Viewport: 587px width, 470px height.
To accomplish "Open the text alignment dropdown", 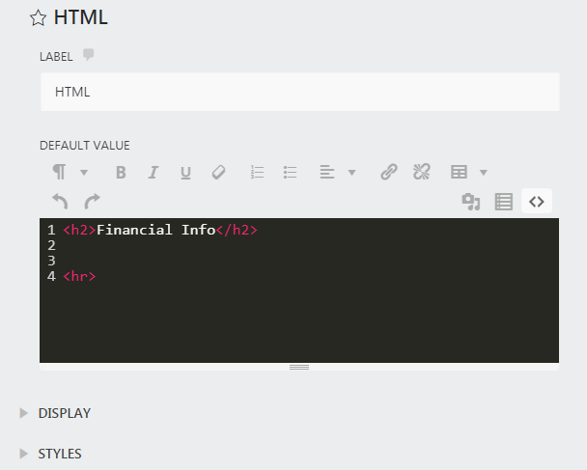I will [x=338, y=172].
